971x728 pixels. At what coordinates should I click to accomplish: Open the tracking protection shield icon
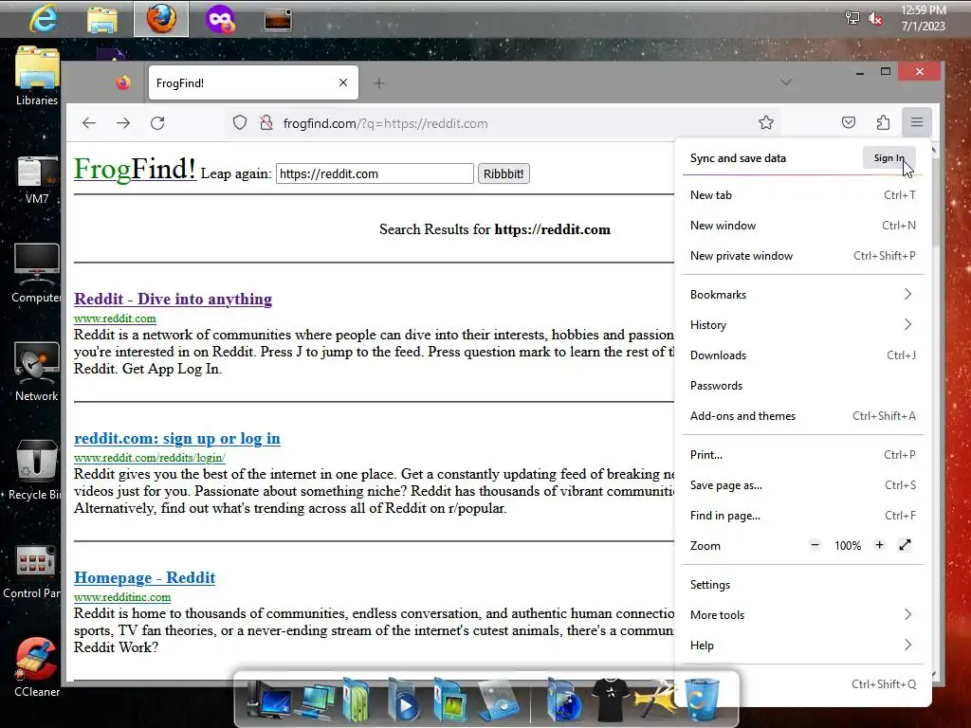pyautogui.click(x=240, y=122)
